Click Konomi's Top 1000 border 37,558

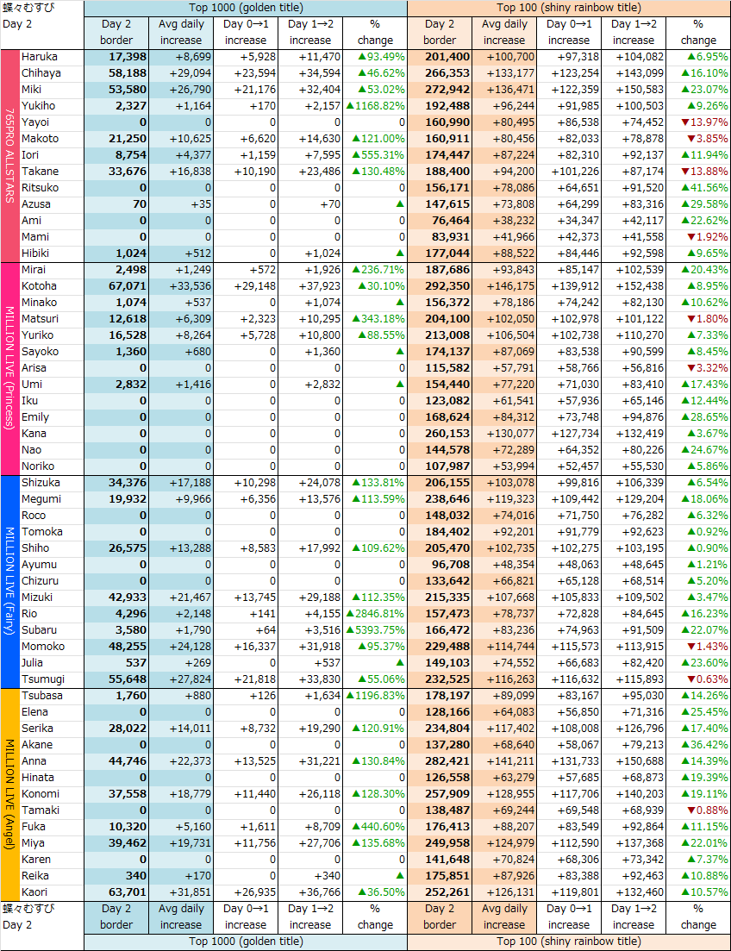[116, 794]
